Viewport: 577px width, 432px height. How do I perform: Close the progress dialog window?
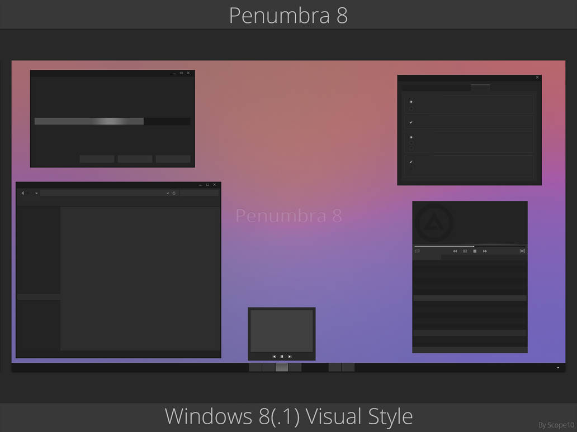pos(188,73)
